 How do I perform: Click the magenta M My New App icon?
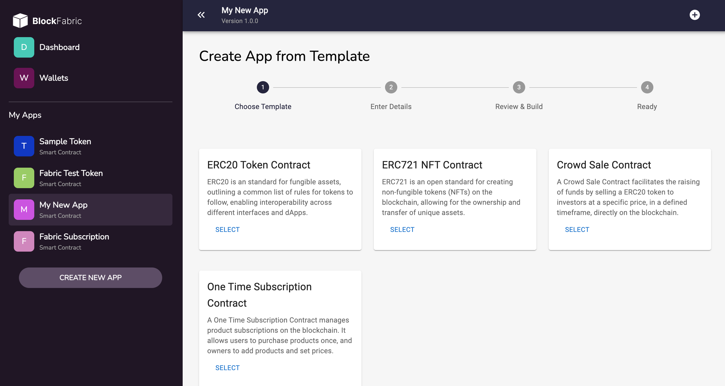click(x=24, y=209)
